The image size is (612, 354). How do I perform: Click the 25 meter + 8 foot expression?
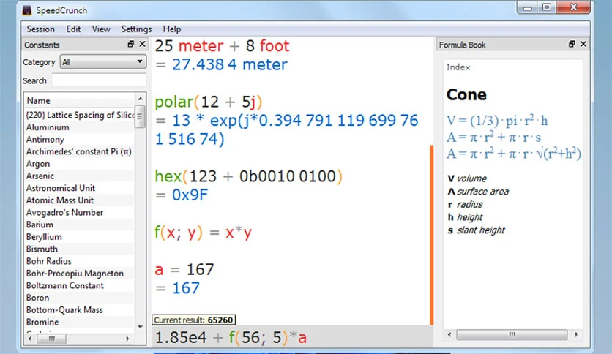pos(222,46)
